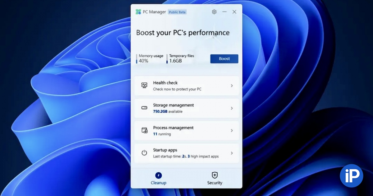Expand Startup apps chevron arrow
This screenshot has width=373, height=196.
tap(232, 153)
